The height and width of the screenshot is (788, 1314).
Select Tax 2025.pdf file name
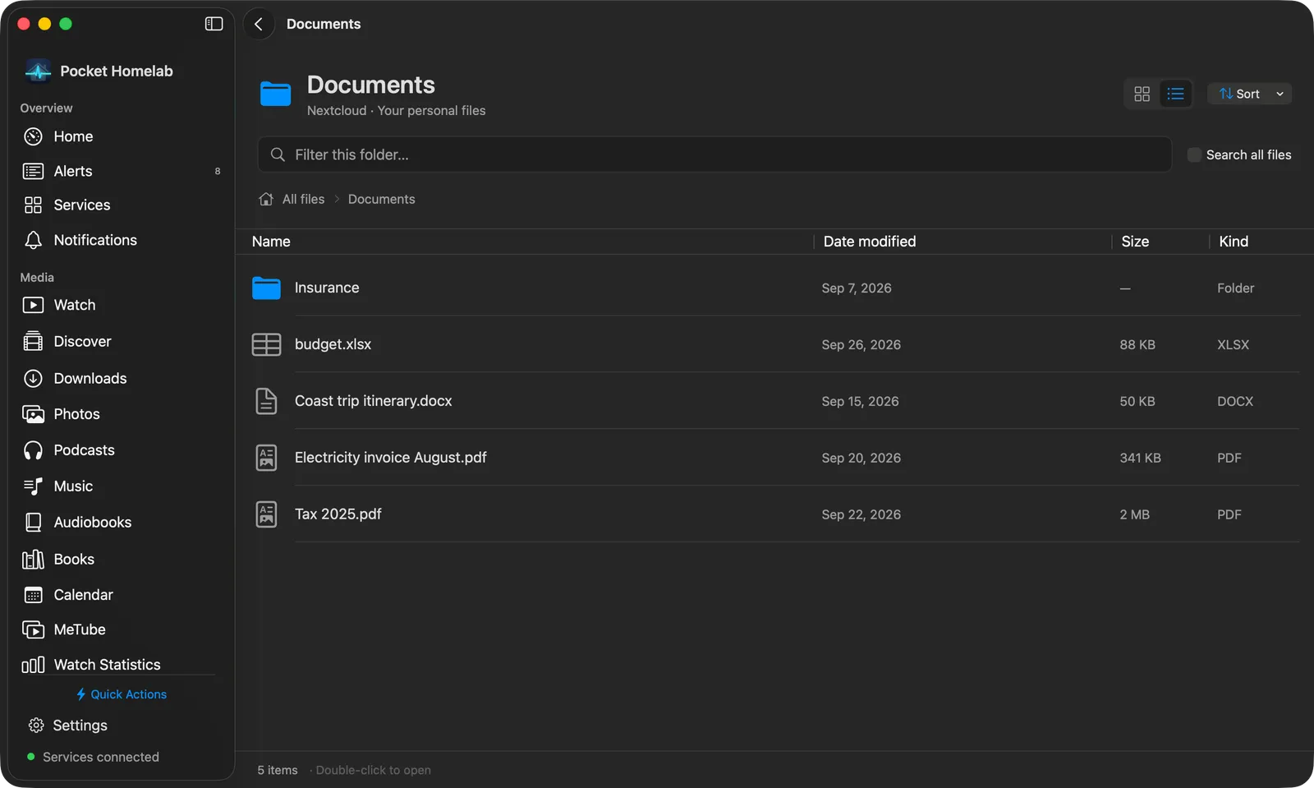[x=338, y=514]
